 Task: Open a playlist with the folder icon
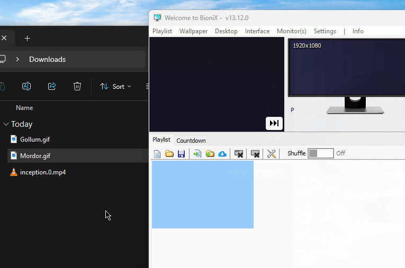[x=169, y=154]
